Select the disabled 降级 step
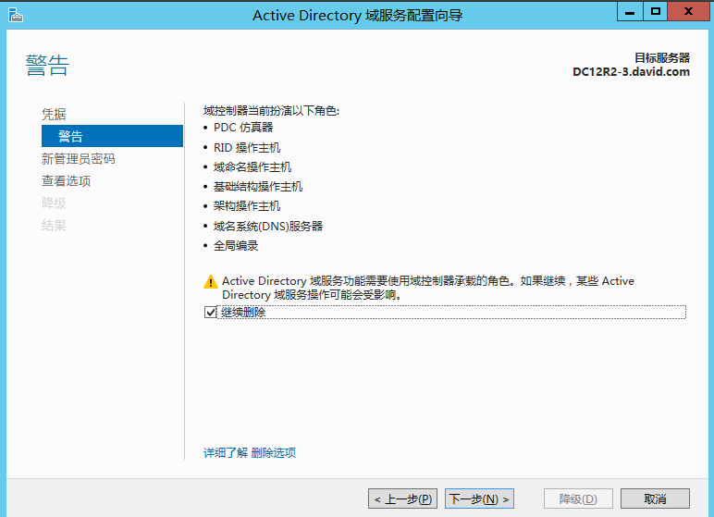 point(54,203)
